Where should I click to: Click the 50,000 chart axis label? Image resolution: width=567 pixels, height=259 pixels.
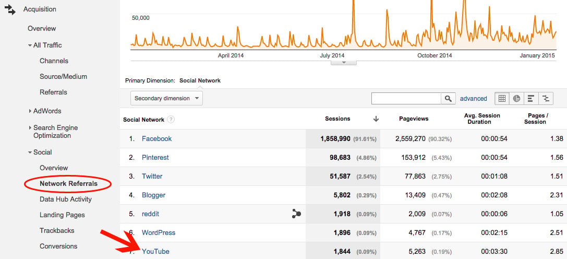coord(141,18)
